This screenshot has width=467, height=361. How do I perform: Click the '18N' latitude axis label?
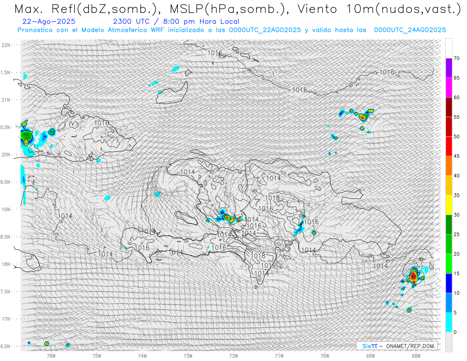[x=5, y=264]
